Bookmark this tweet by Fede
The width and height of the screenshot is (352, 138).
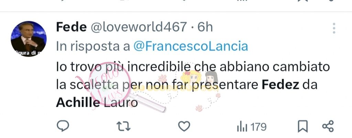[x=302, y=127]
